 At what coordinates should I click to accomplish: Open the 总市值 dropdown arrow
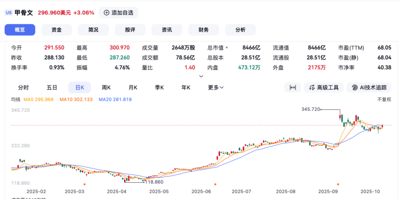point(227,48)
